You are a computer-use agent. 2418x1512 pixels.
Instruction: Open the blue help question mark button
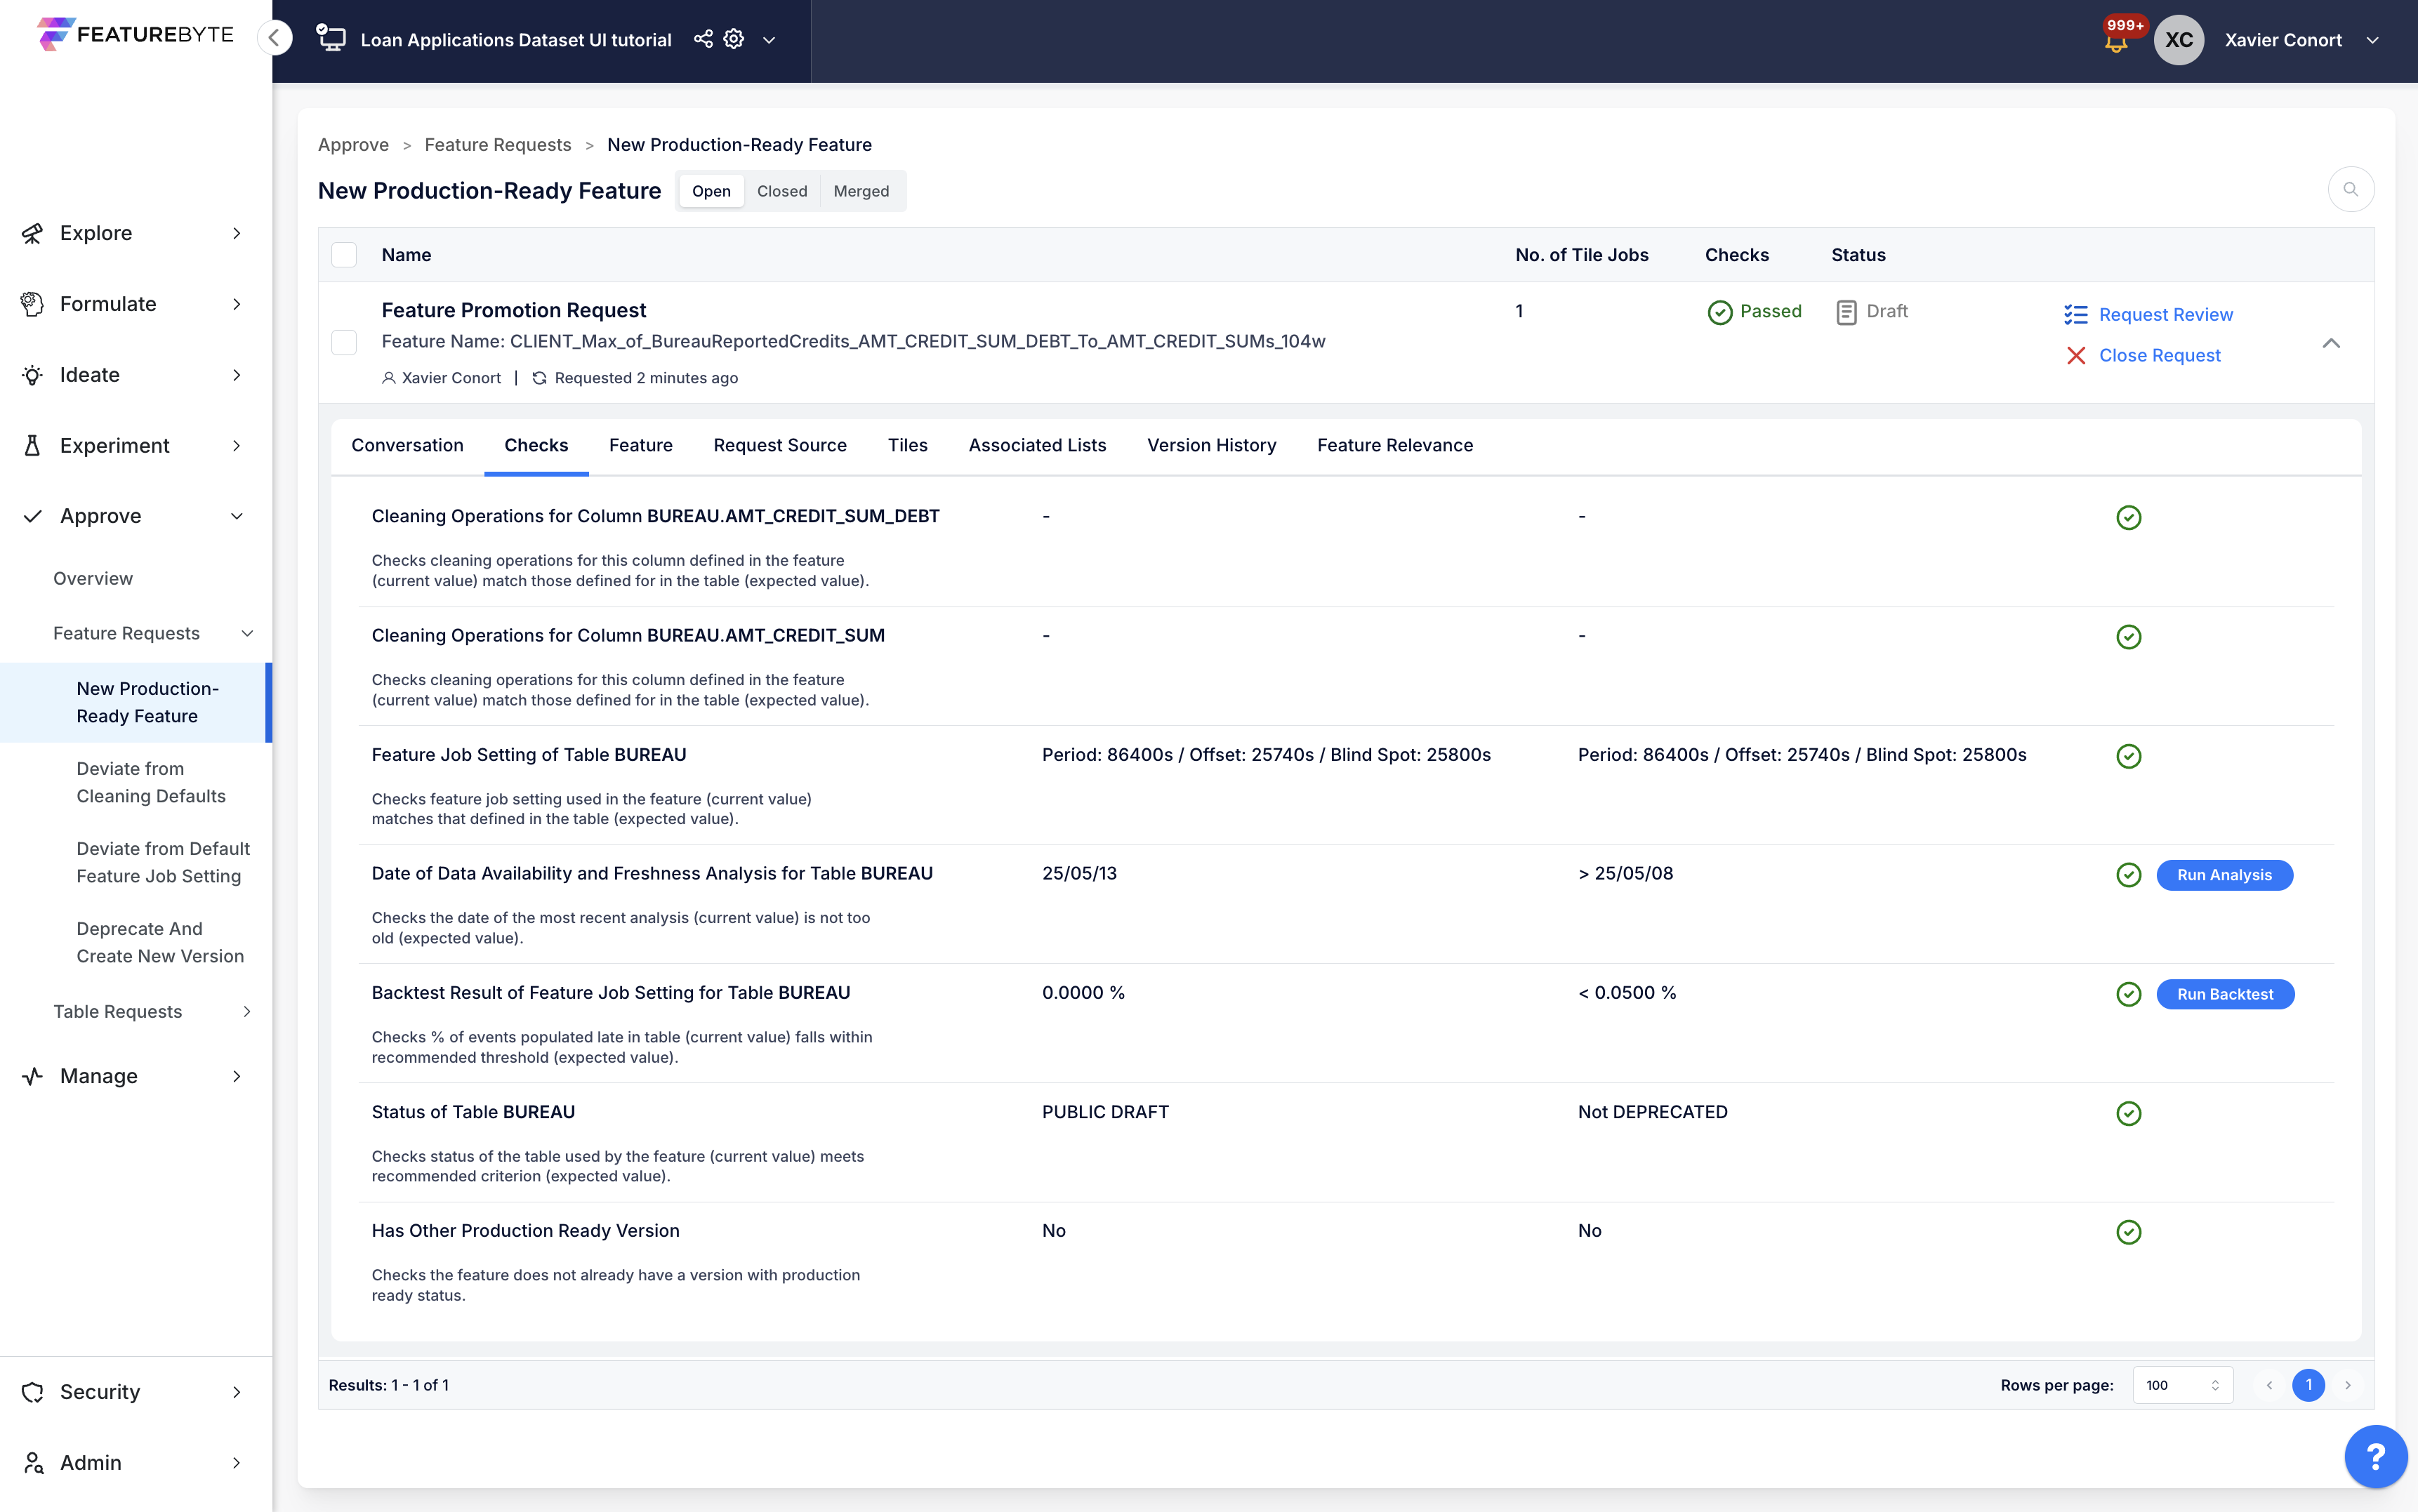(x=2376, y=1456)
